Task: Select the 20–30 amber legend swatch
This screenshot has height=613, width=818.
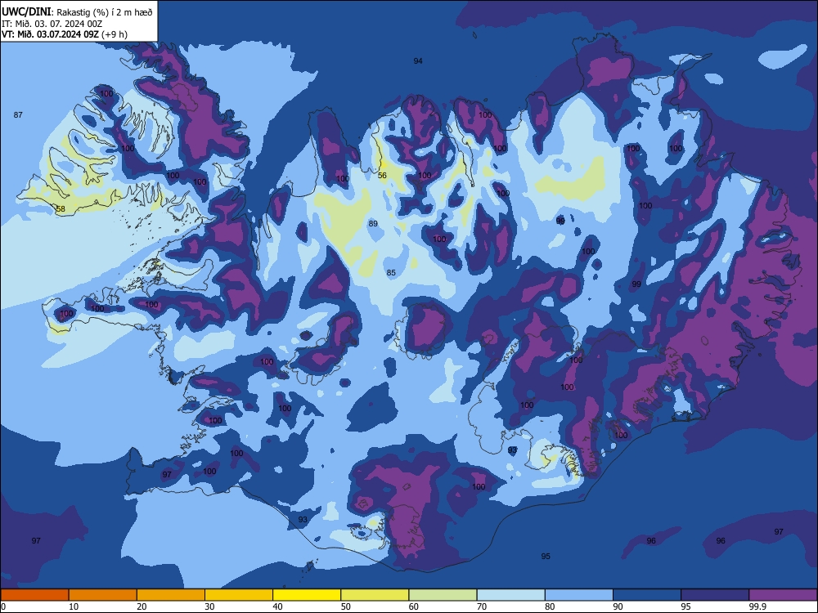Action: [x=171, y=595]
